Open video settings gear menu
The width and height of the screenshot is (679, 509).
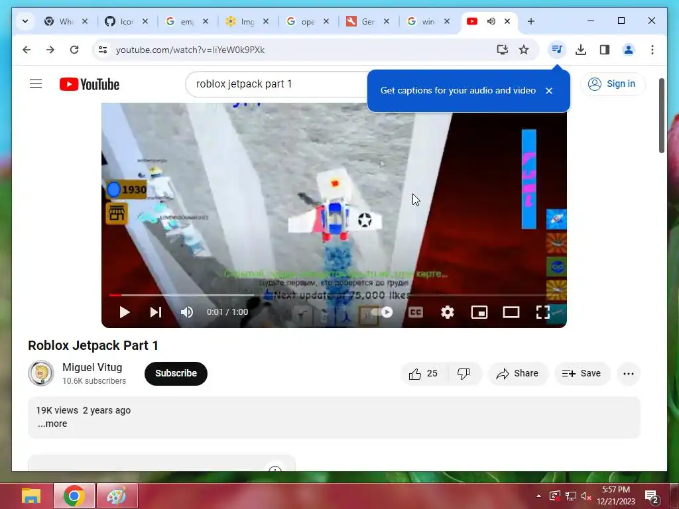pos(448,312)
